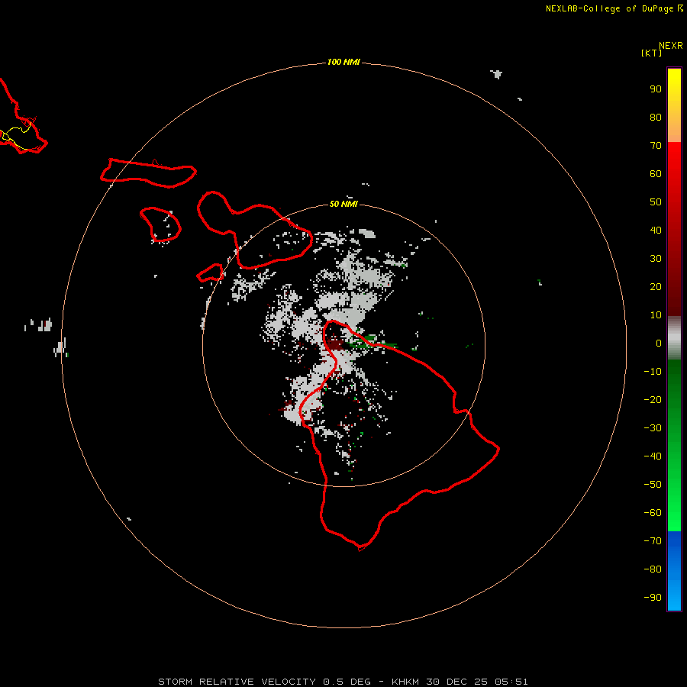
Task: Click the 30 value on the velocity scale
Action: [x=656, y=259]
